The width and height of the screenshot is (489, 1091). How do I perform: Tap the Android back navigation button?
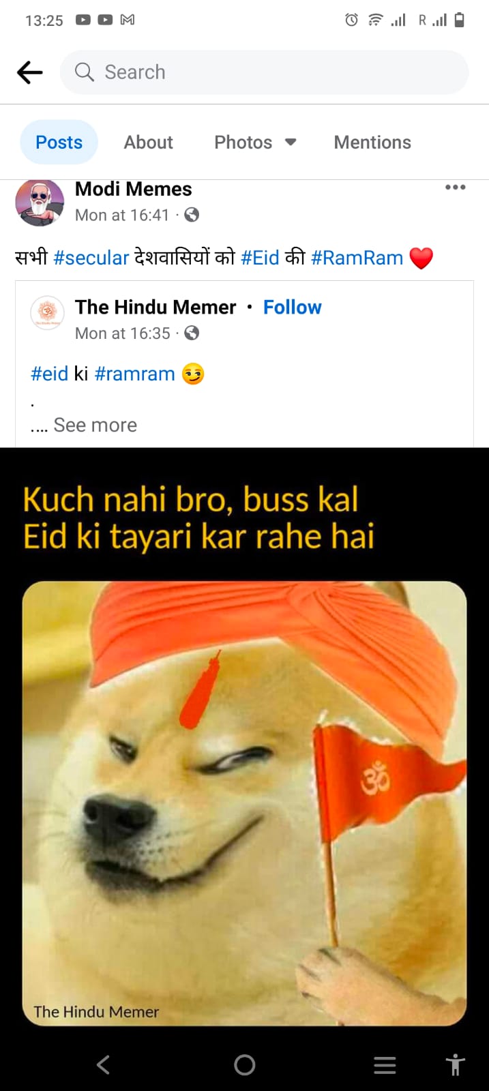[103, 1064]
